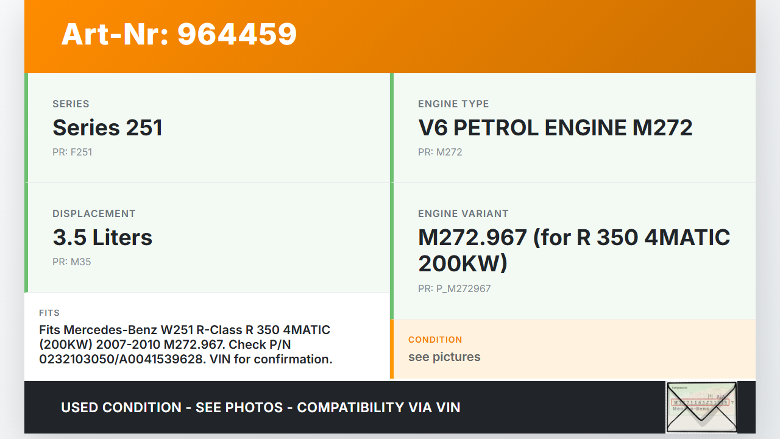Click the orange CONDITION label

coord(435,340)
